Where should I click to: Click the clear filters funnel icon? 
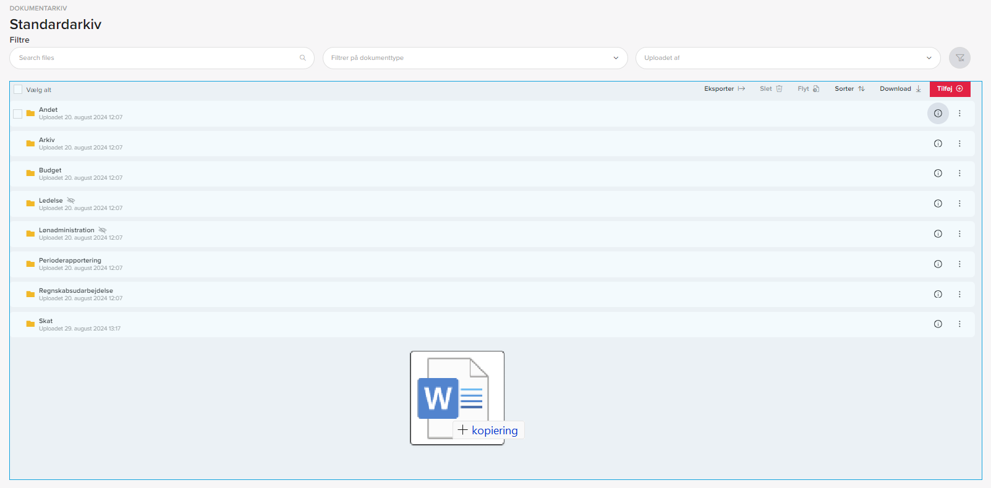point(960,58)
